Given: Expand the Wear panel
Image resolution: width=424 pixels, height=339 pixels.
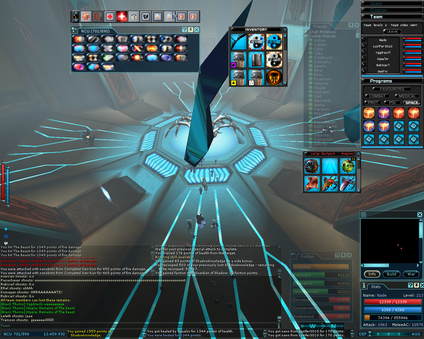Looking at the screenshot, I should coord(392,3).
